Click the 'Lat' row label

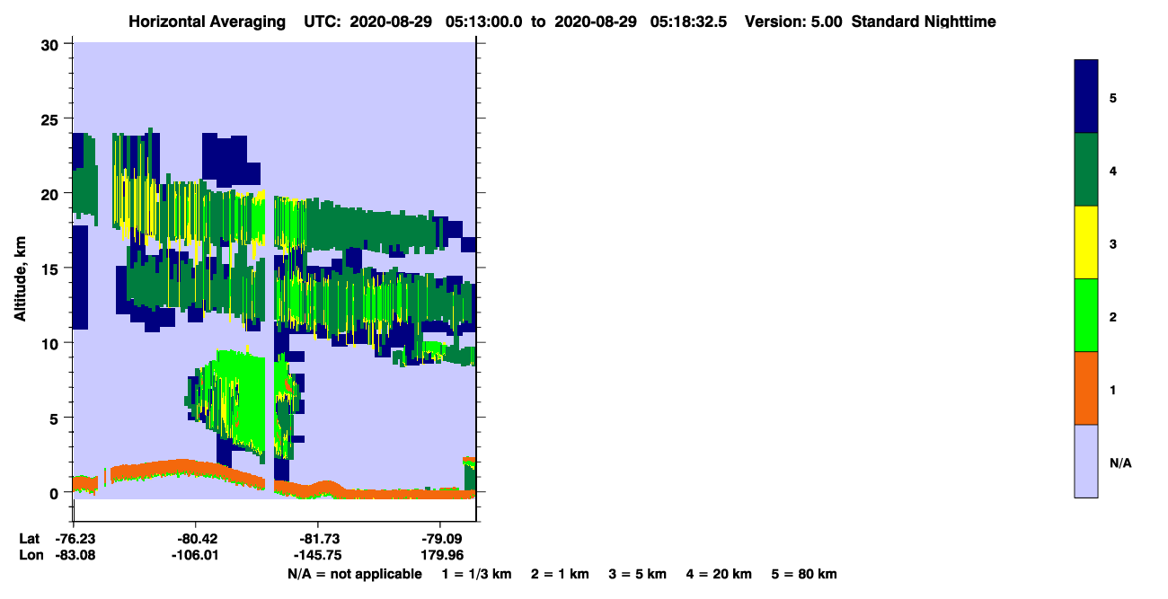(29, 539)
